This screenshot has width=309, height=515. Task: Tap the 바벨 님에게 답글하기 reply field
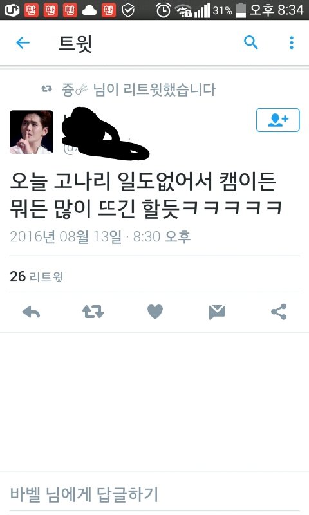154,494
